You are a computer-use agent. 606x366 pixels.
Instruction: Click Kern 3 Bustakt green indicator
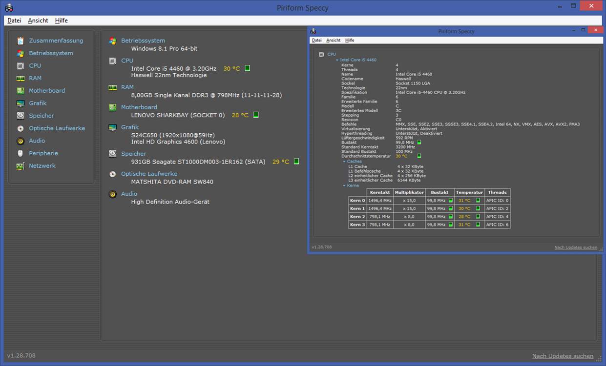(450, 225)
